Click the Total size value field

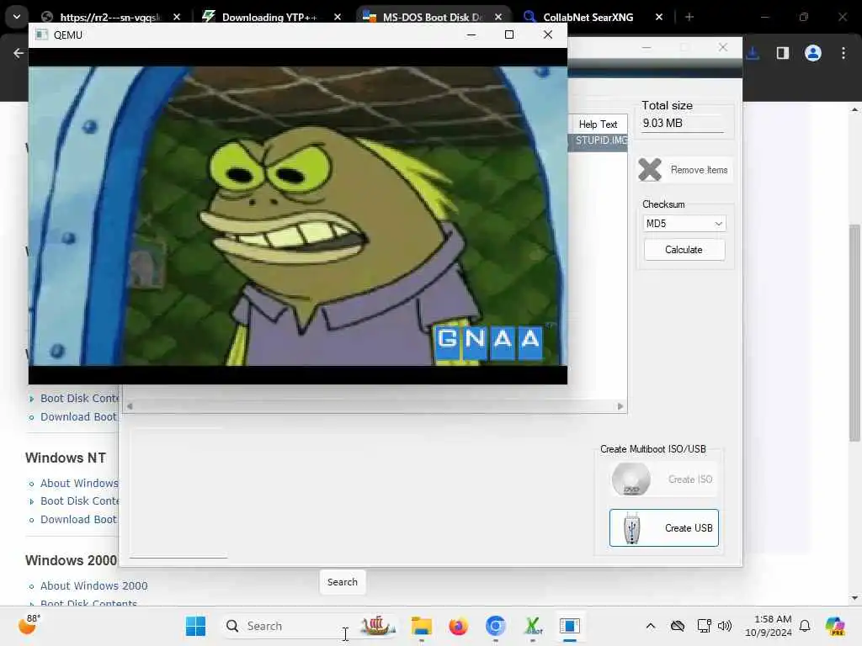click(682, 123)
